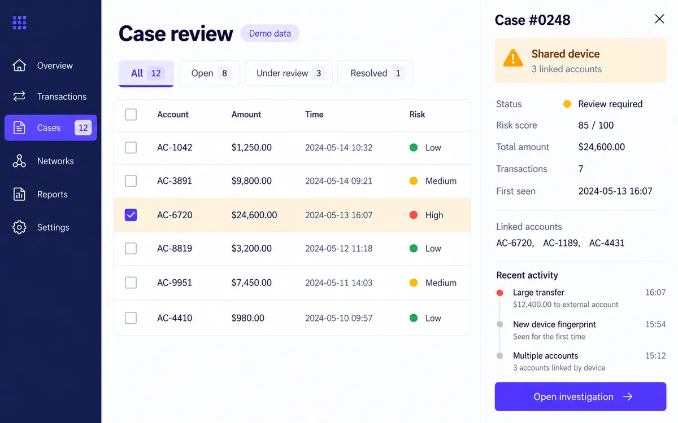Screen dimensions: 678x423
Task: Click the New device fingerprint entry
Action: pyautogui.click(x=581, y=330)
